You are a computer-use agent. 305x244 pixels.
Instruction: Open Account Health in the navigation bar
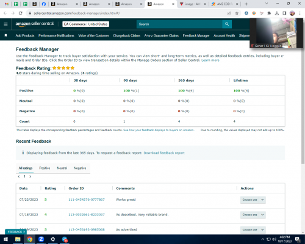click(x=224, y=35)
